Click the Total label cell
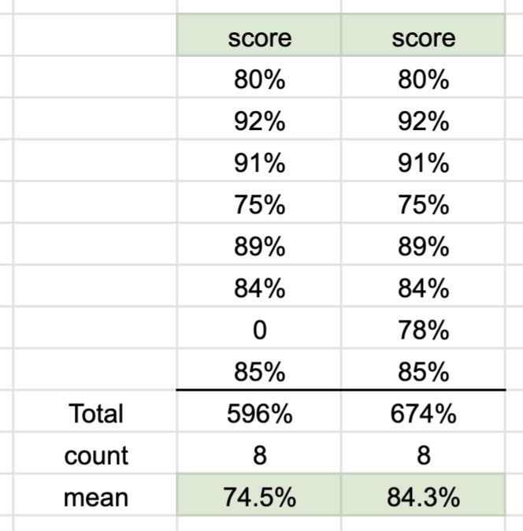The image size is (523, 531). tap(95, 411)
